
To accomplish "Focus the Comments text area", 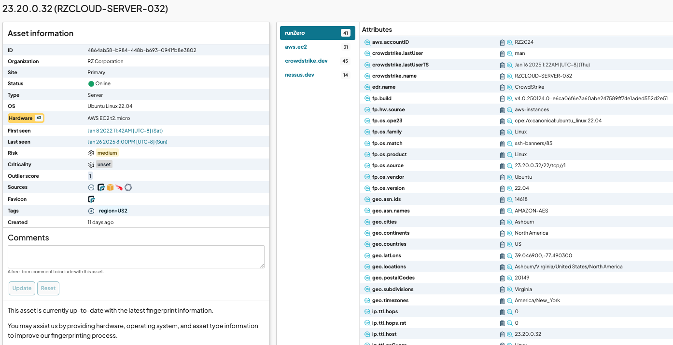I will click(x=136, y=257).
